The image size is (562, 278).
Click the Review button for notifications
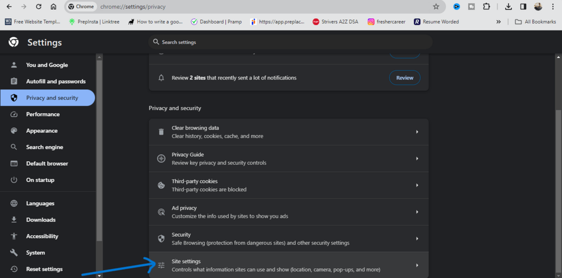pyautogui.click(x=404, y=78)
